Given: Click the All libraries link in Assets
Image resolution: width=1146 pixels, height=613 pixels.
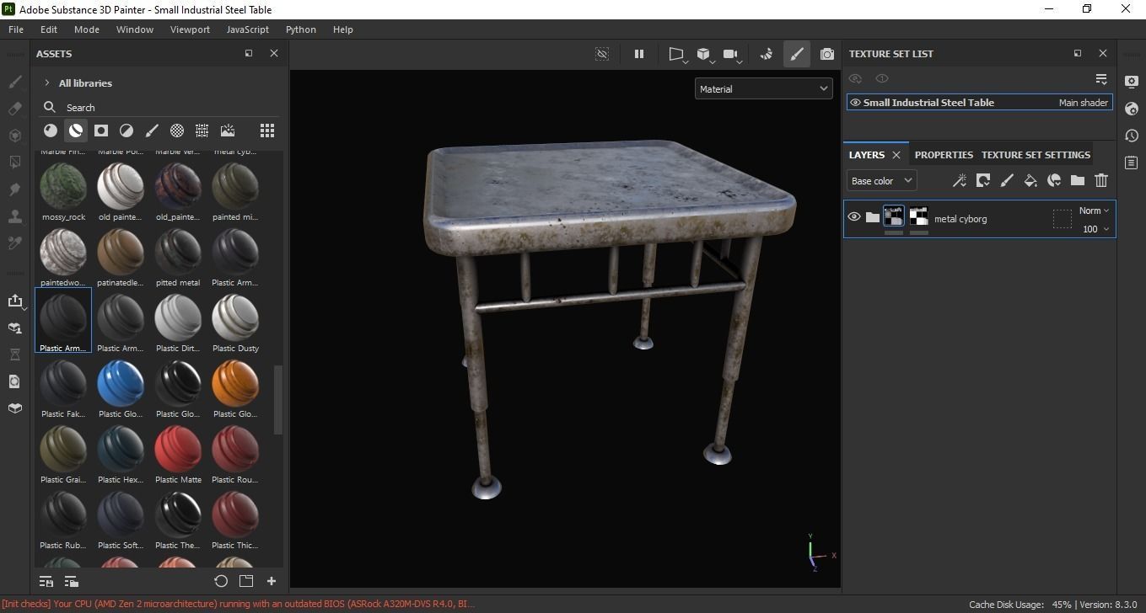Looking at the screenshot, I should coord(84,83).
